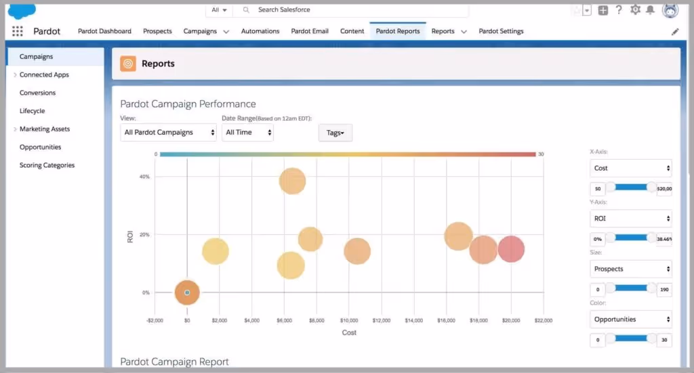Click the Salesforce cloud logo
The image size is (694, 373).
[21, 12]
